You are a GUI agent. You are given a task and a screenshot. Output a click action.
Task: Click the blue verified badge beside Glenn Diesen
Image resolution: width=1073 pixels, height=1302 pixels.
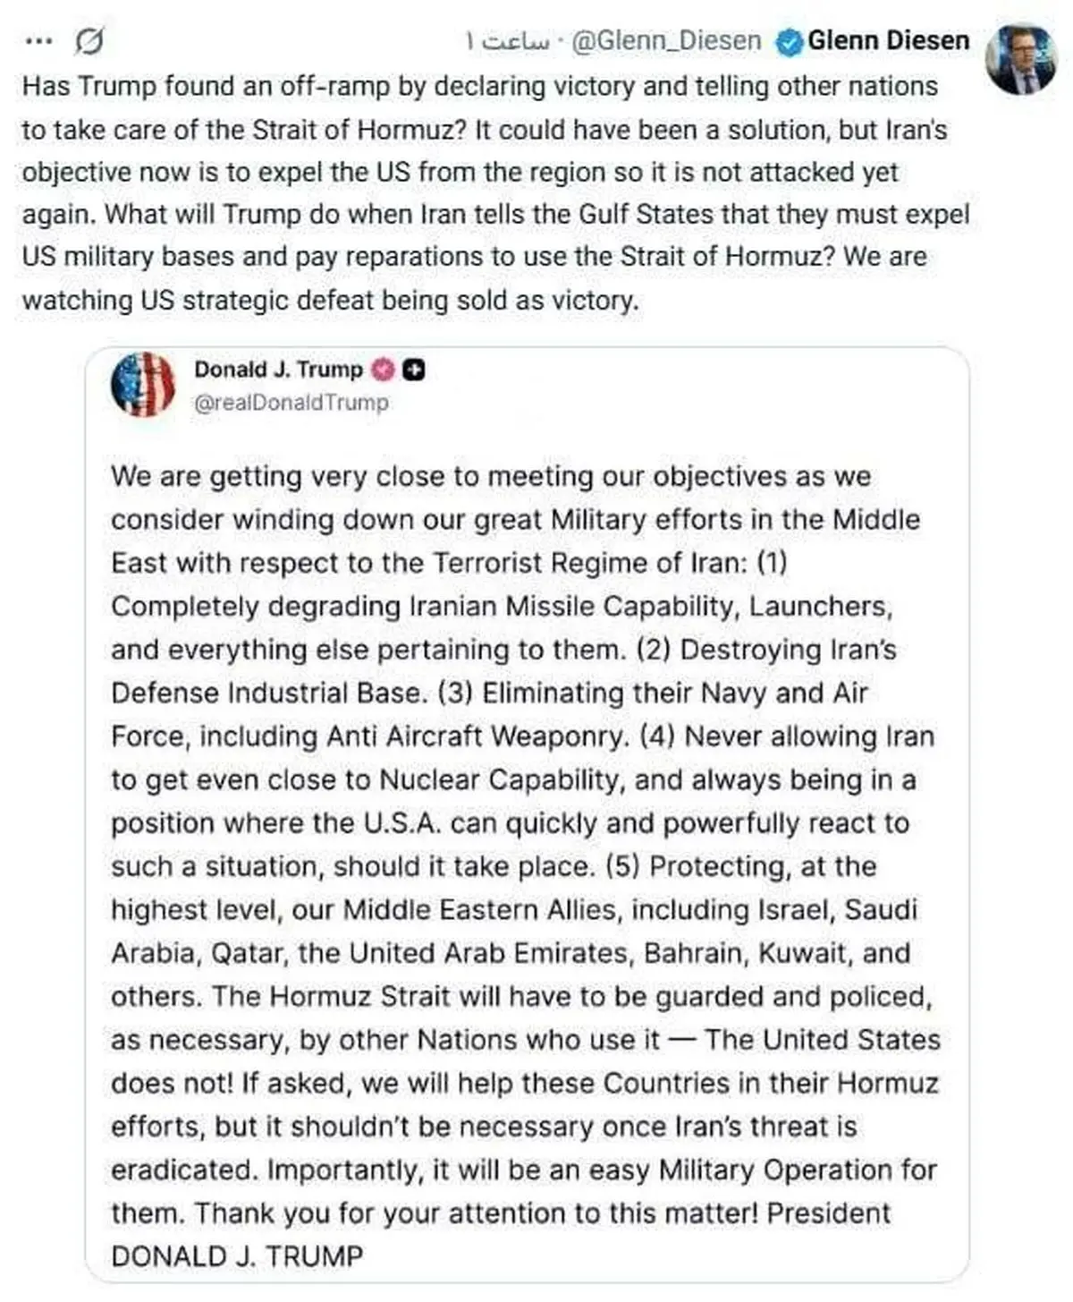click(789, 42)
